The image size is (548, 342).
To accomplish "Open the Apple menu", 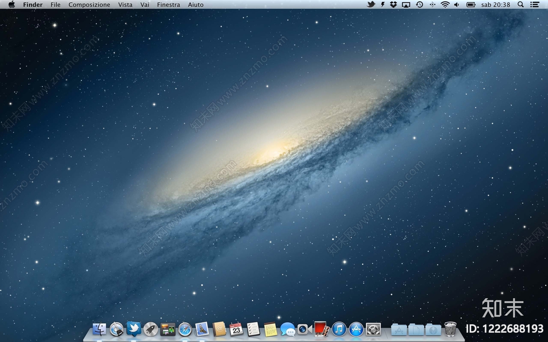I will click(12, 4).
